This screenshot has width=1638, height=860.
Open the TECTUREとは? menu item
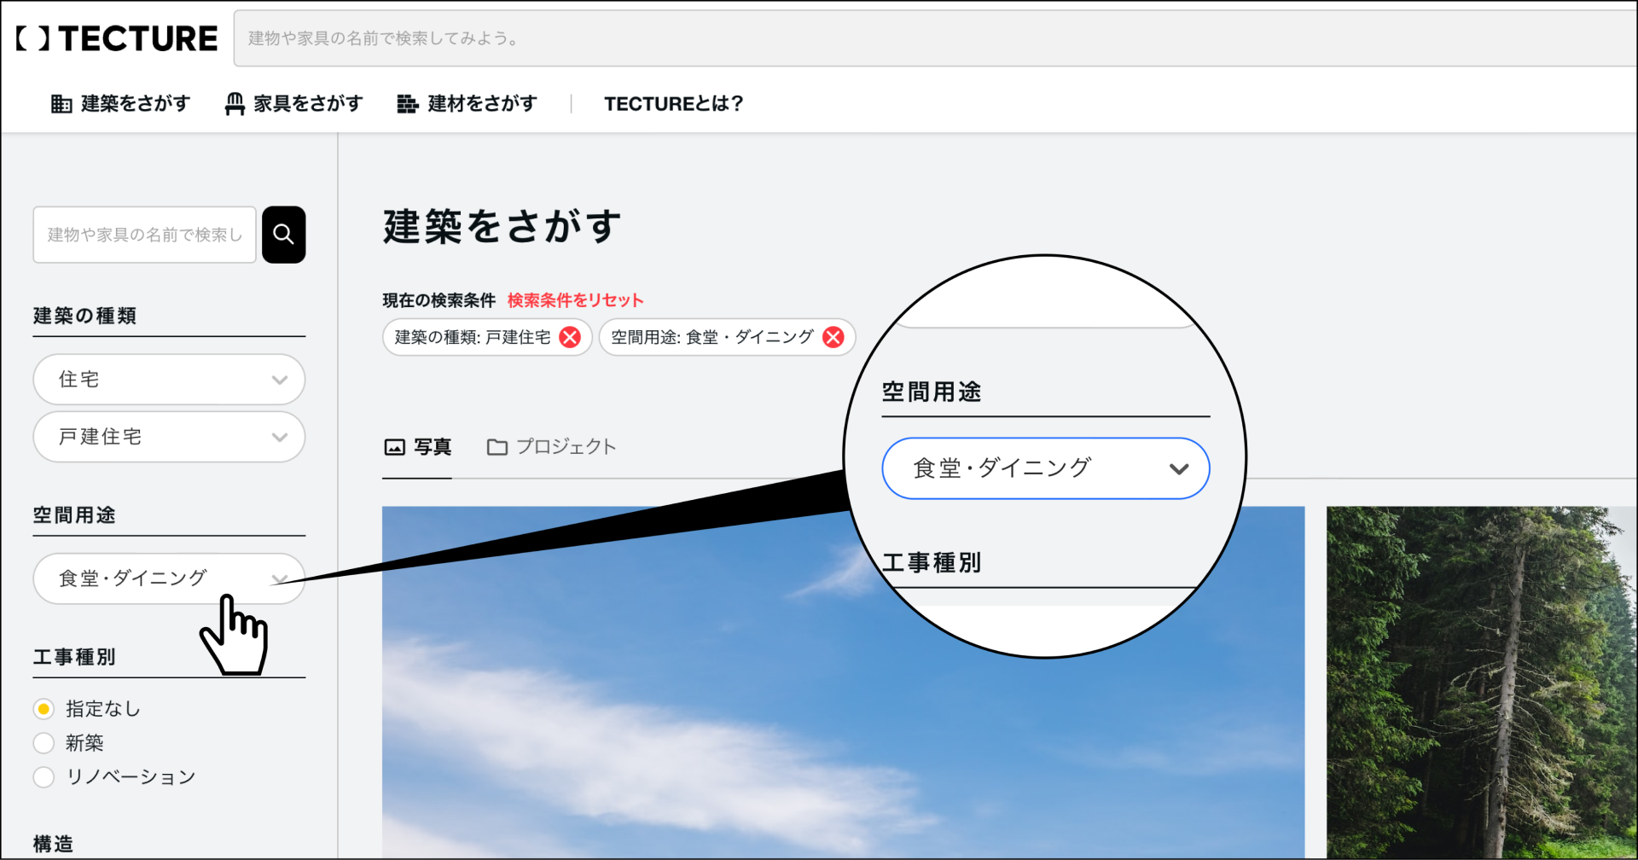point(674,103)
